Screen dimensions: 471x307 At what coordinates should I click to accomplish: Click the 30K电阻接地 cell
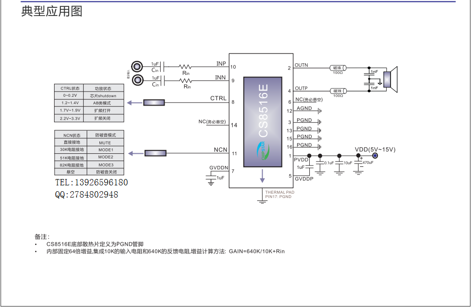pyautogui.click(x=72, y=149)
